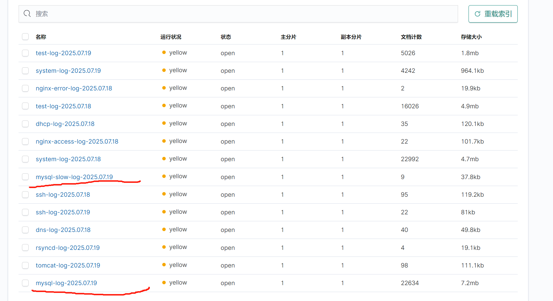Check the box for test-log-2025.07.18
The image size is (553, 301).
click(25, 106)
